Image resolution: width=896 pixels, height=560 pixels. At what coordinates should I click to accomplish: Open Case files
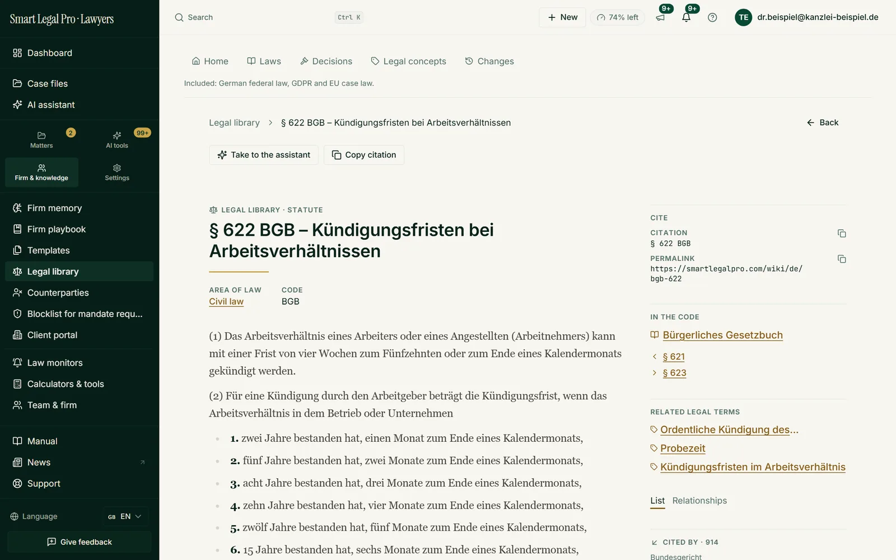80,83
